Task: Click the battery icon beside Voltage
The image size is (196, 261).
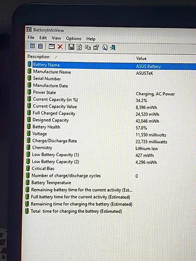Action: click(x=29, y=133)
